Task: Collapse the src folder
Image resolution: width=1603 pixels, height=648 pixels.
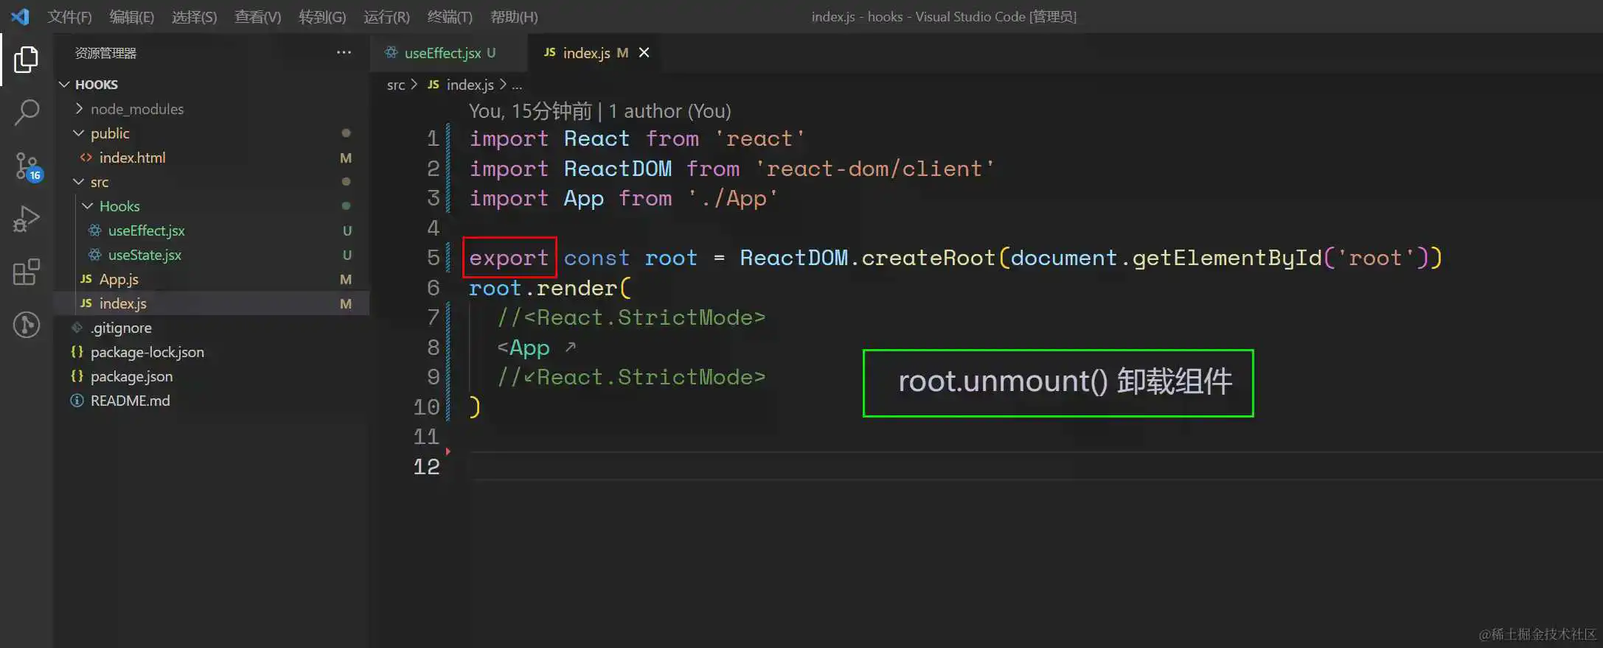Action: pos(79,182)
